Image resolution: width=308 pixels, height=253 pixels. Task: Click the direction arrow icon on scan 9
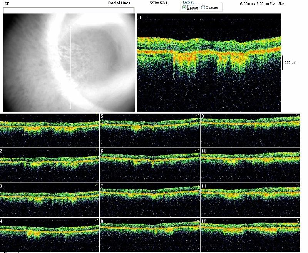[x=298, y=116]
